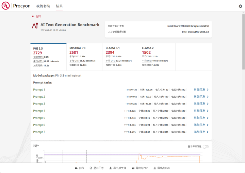Open 详细信息 link for Prompt 6
This screenshot has height=173, width=245.
point(199,125)
